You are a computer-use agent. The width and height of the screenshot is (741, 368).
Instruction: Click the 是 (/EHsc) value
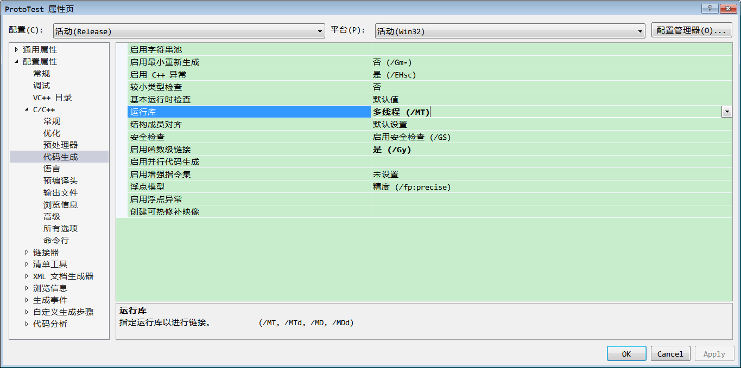(x=552, y=75)
